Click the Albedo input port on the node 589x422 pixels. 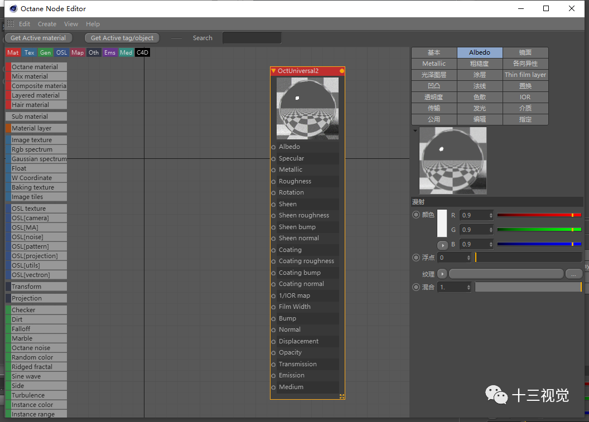click(273, 147)
